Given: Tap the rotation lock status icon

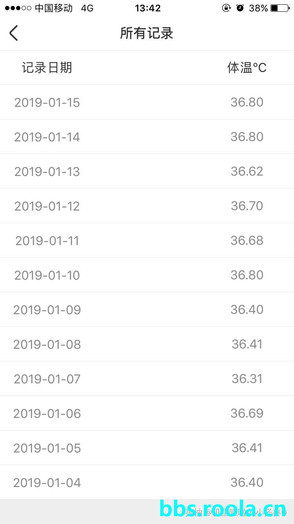Looking at the screenshot, I should [227, 8].
